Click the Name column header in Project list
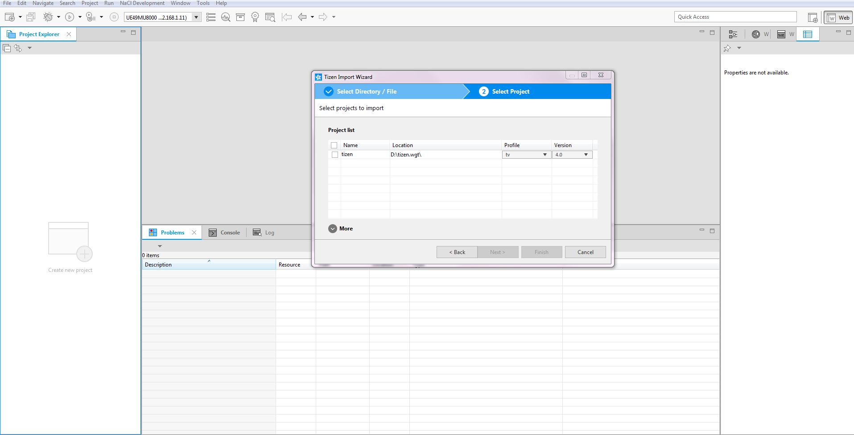854x435 pixels. point(365,145)
